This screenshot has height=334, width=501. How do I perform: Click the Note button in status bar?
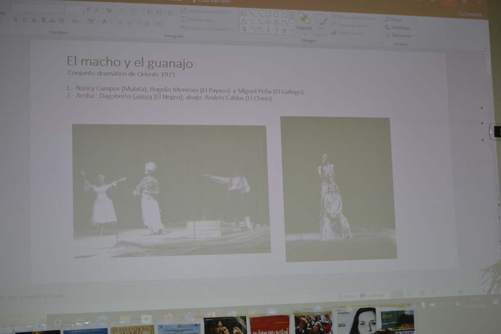coord(346,296)
